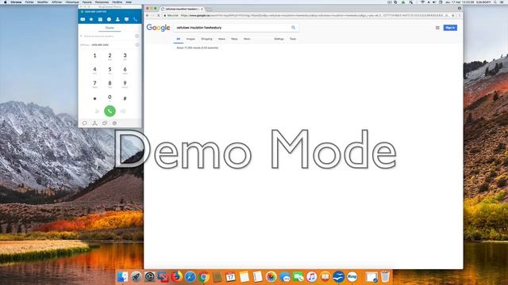The width and height of the screenshot is (508, 285).
Task: Switch to the News results tab
Action: click(x=221, y=39)
